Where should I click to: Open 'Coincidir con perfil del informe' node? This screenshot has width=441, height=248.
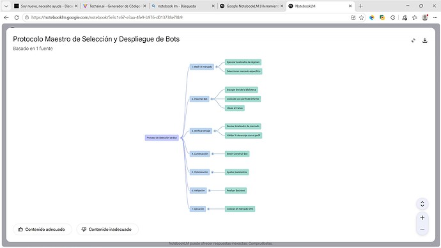243,99
